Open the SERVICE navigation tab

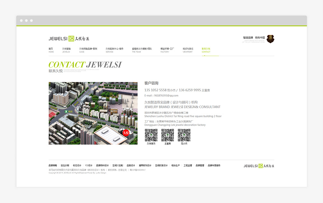[x=114, y=50]
